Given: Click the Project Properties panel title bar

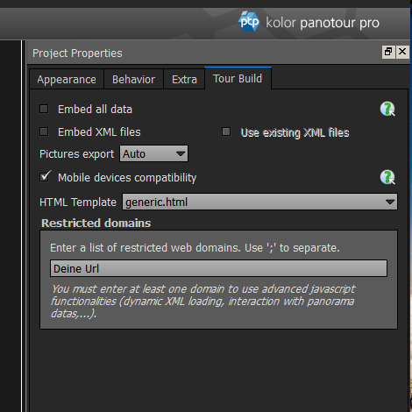Looking at the screenshot, I should [x=204, y=53].
